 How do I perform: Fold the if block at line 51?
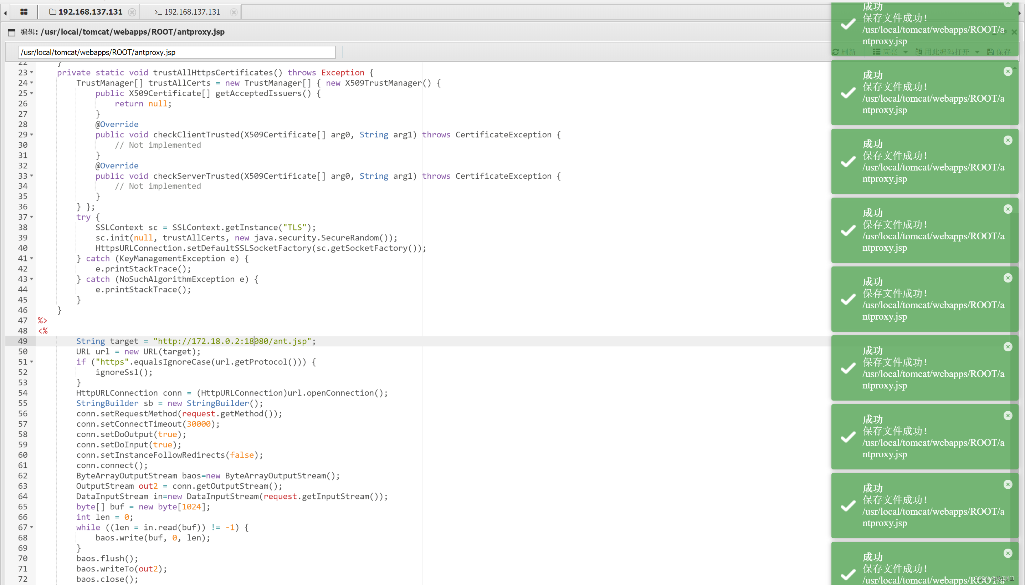coord(32,362)
